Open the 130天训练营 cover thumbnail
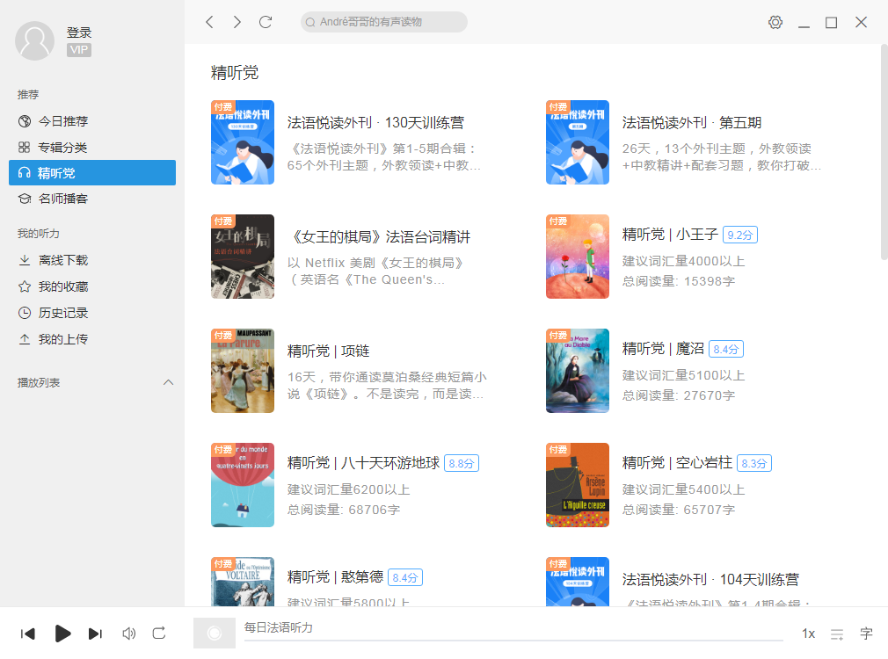This screenshot has width=888, height=659. pyautogui.click(x=243, y=142)
